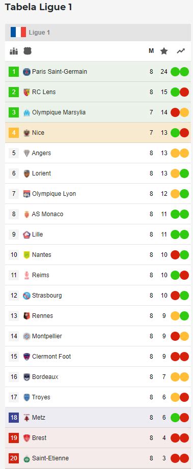Click position badge 4 for Nice
193x469 pixels.
[14, 132]
